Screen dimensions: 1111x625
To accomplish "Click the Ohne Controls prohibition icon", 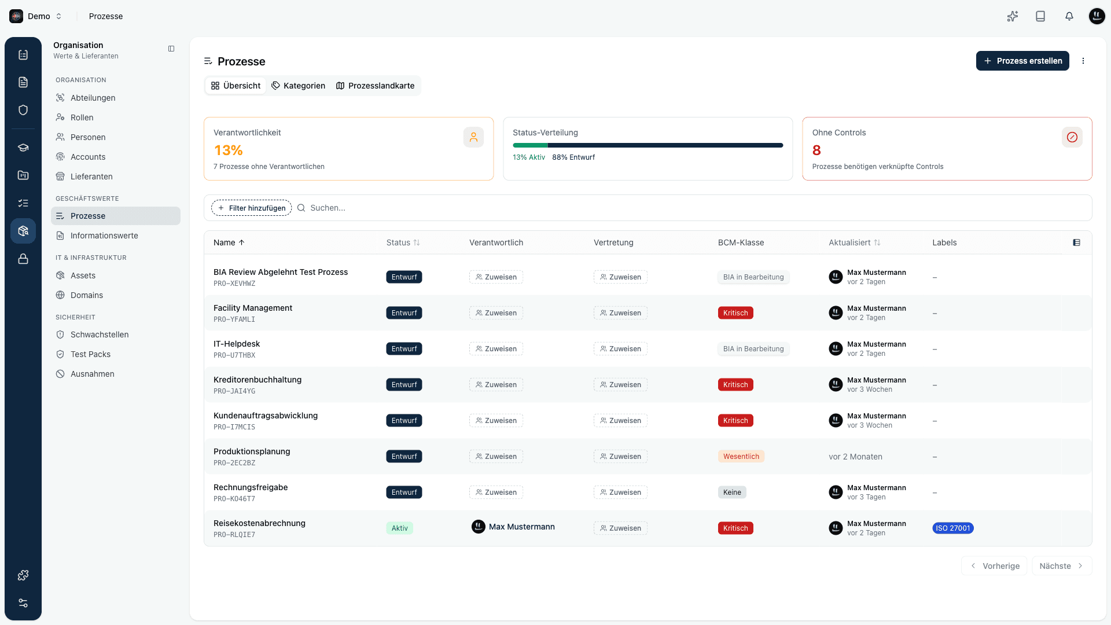I will pos(1072,137).
